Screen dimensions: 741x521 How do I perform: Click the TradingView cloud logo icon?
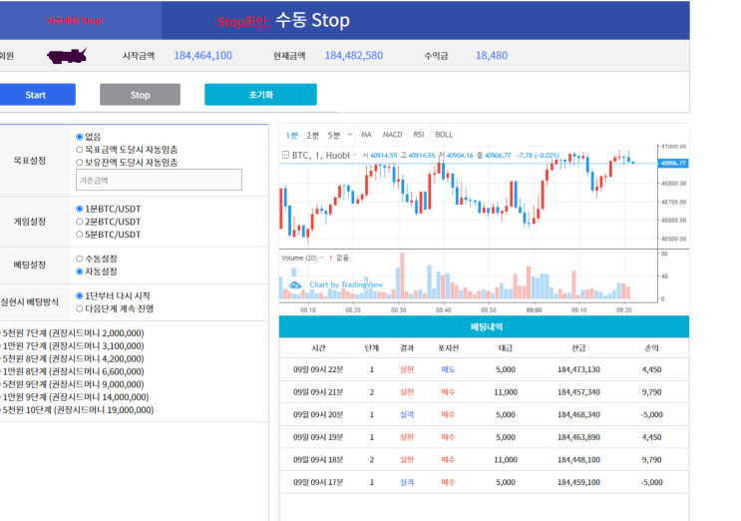(x=295, y=284)
